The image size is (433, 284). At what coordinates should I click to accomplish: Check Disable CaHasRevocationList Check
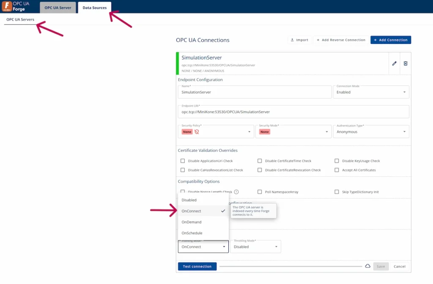click(183, 170)
